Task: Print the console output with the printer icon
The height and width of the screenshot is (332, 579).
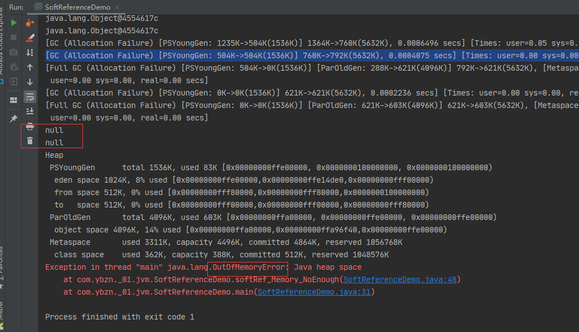Action: [x=30, y=127]
